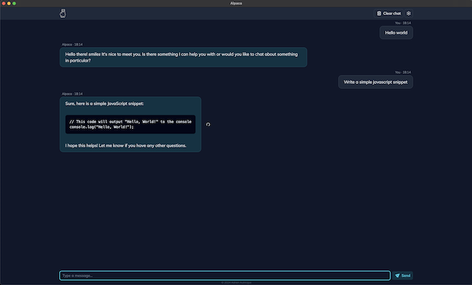Screen dimensions: 472x285
Task: Open settings with the gear icon
Action: tap(409, 14)
